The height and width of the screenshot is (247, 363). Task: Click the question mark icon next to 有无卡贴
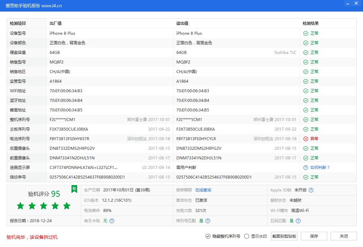(112, 221)
